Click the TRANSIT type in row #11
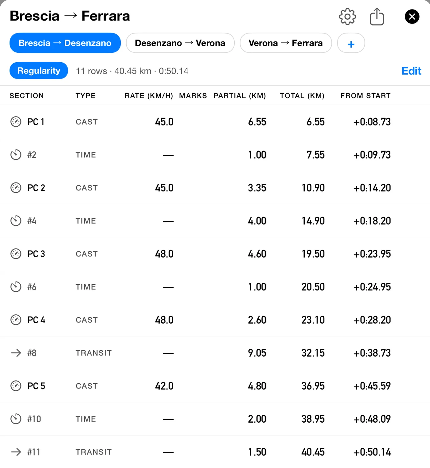This screenshot has width=430, height=468. [x=94, y=452]
